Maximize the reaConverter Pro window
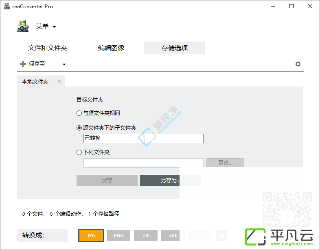The height and width of the screenshot is (250, 320). pos(292,7)
